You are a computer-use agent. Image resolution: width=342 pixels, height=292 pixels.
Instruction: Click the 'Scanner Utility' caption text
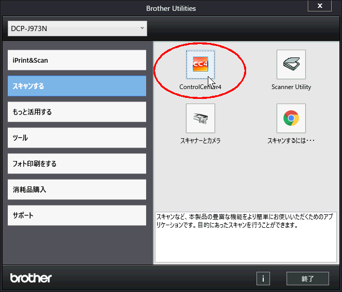[x=291, y=87]
